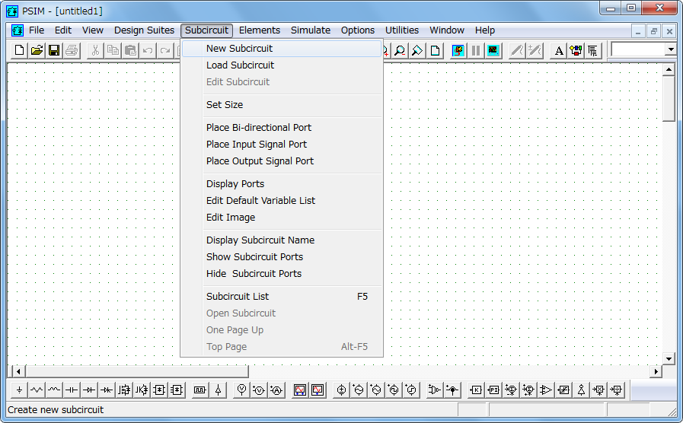
Task: Click the text label 'A' tool icon
Action: (558, 50)
